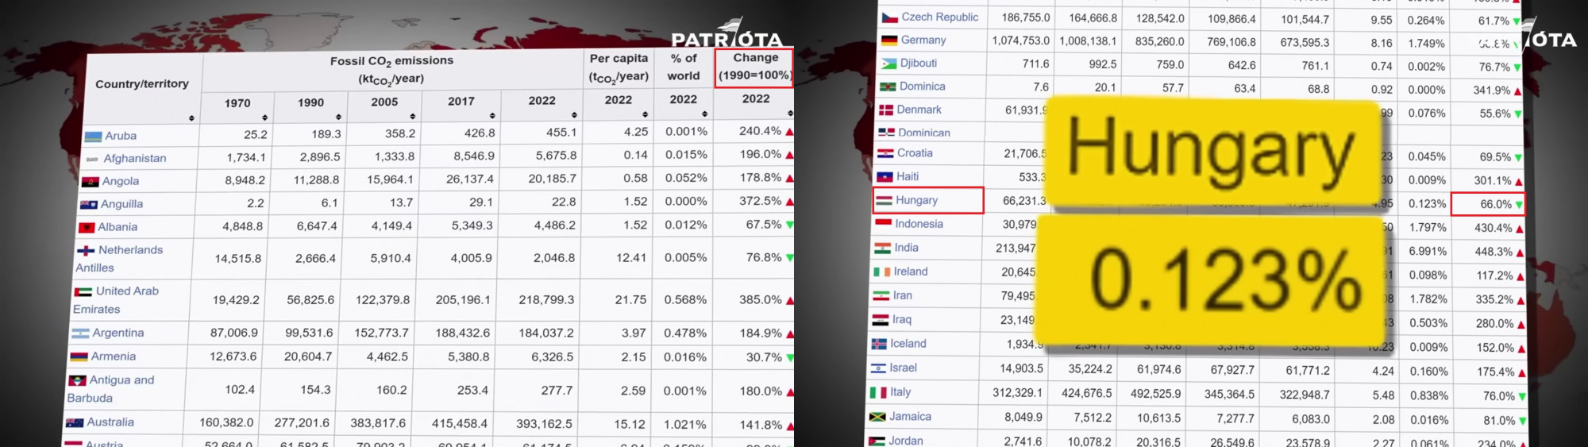Sort table by Country/territory column arrow

coord(191,118)
